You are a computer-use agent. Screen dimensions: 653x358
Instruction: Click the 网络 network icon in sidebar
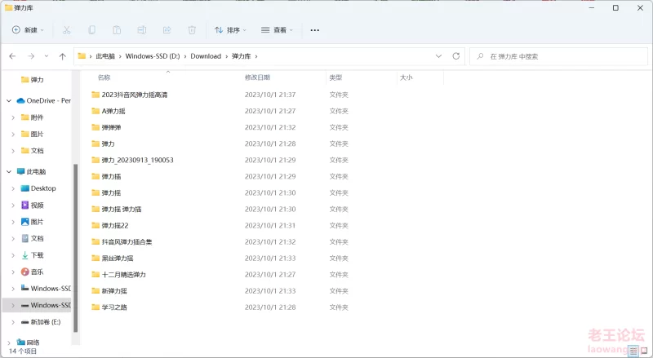tap(21, 343)
